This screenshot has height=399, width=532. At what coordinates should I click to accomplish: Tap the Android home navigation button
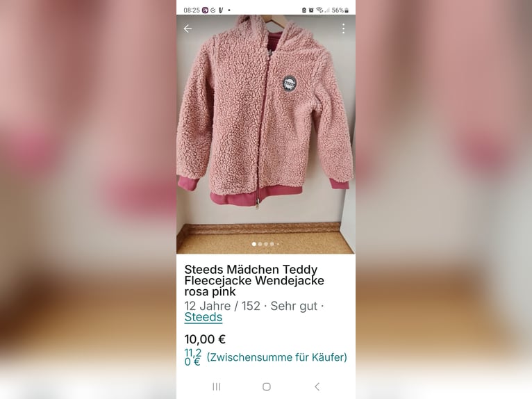(267, 386)
